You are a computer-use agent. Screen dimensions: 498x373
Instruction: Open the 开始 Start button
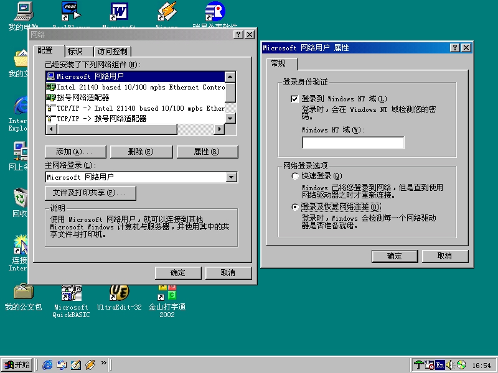[x=17, y=365]
